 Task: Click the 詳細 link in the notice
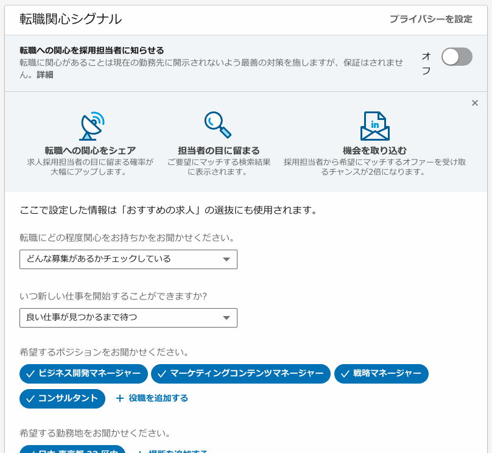[x=45, y=75]
